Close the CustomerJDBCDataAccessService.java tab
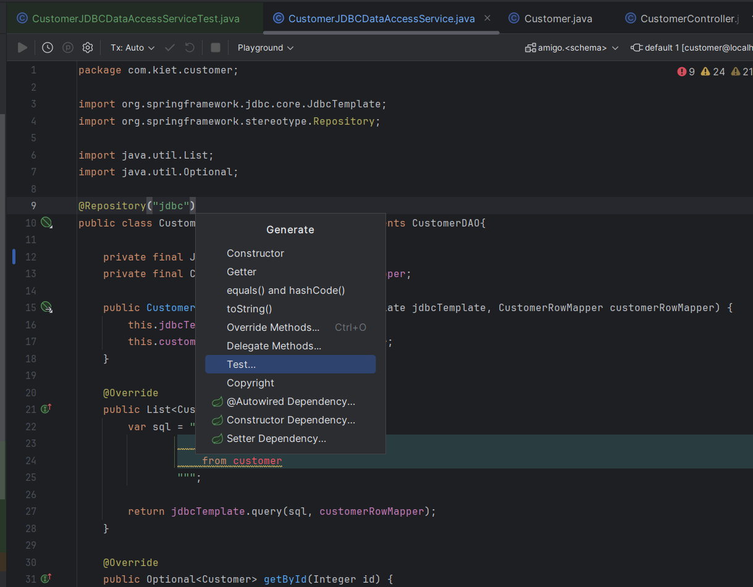Viewport: 753px width, 587px height. (x=488, y=19)
